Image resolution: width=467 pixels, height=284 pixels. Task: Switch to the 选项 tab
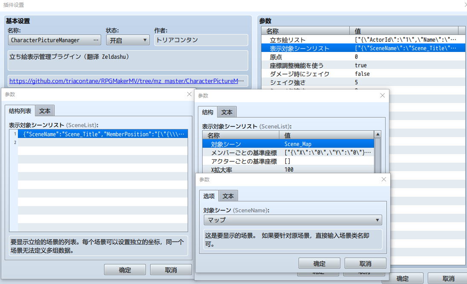click(209, 196)
